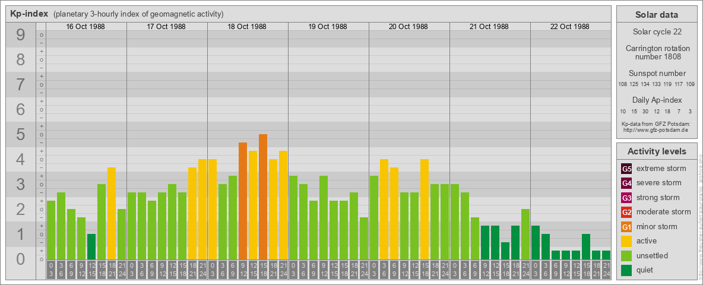The image size is (703, 285).
Task: Click the 'Kp-index' title text
Action: point(29,14)
